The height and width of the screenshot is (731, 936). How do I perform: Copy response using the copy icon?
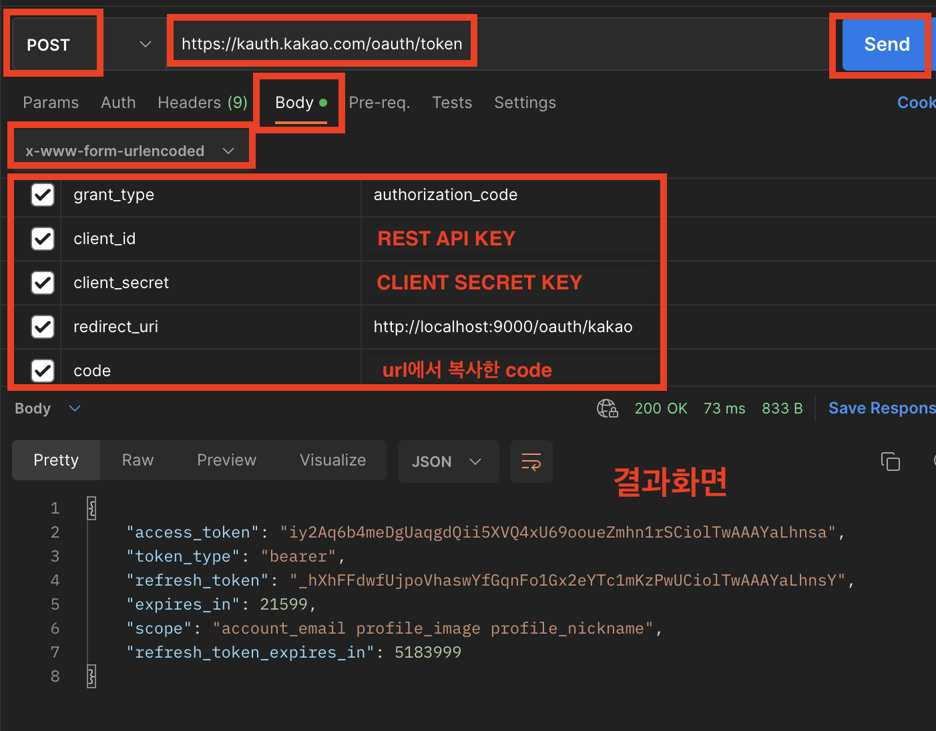coord(891,462)
